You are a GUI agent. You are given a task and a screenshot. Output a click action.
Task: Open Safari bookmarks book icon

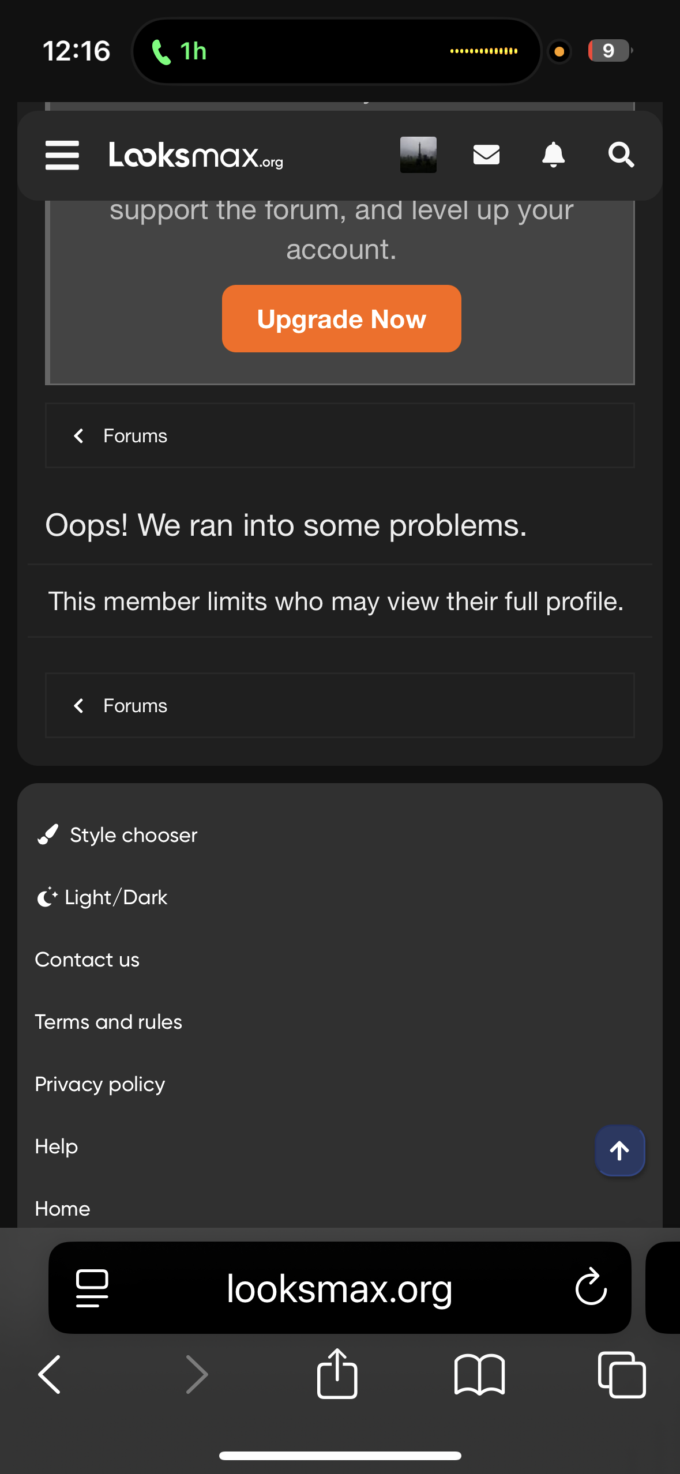(x=479, y=1374)
